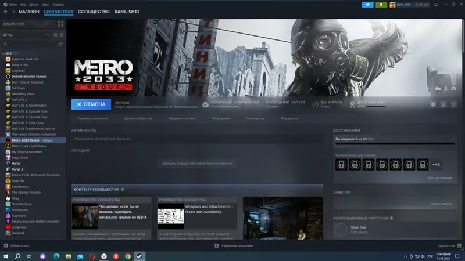Image resolution: width=465 pixels, height=261 pixels.
Task: Open advanced library filter sliders icon
Action: (60, 44)
